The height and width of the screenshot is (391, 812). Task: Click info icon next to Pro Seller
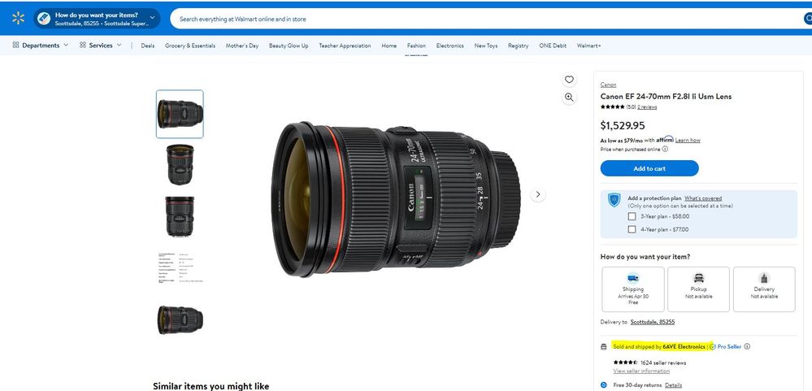(747, 346)
